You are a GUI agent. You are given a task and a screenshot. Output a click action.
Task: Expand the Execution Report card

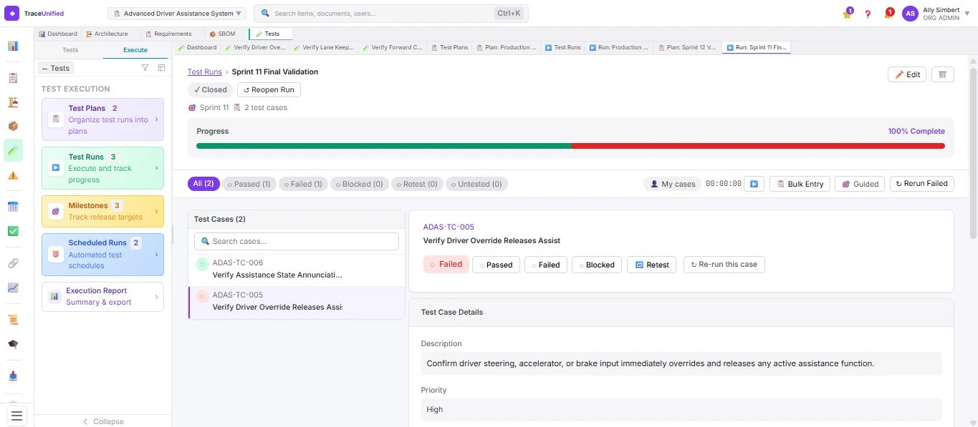click(x=102, y=296)
